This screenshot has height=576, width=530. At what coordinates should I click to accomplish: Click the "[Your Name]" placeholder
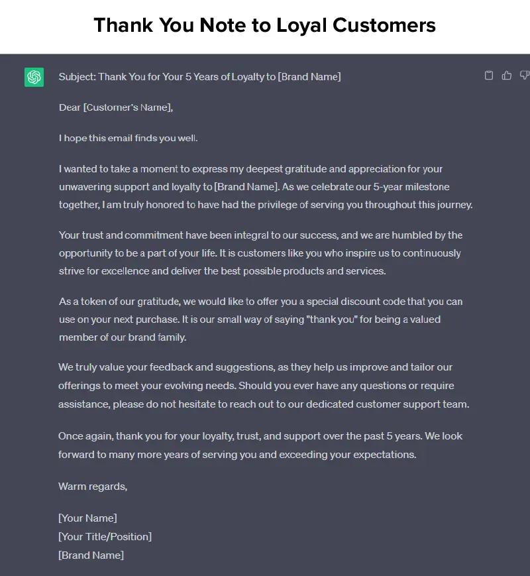tap(87, 518)
